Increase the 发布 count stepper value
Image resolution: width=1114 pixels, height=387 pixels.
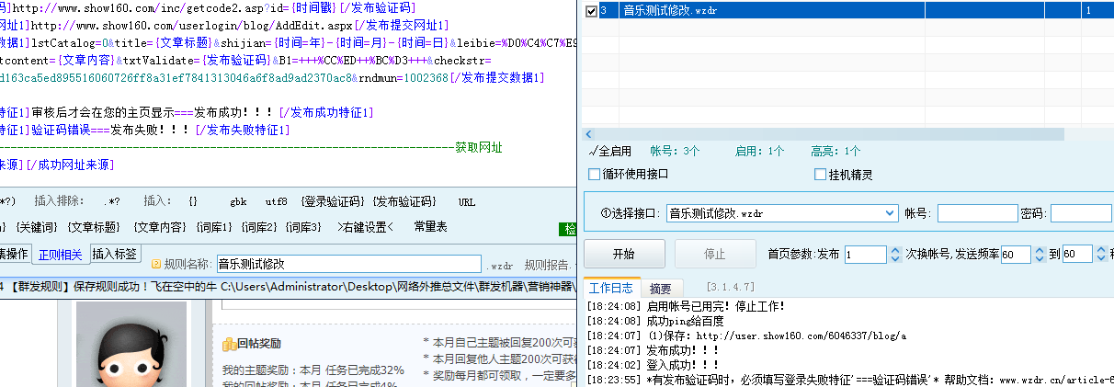point(895,249)
